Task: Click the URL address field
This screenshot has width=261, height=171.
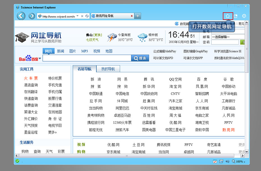Action: [59, 16]
